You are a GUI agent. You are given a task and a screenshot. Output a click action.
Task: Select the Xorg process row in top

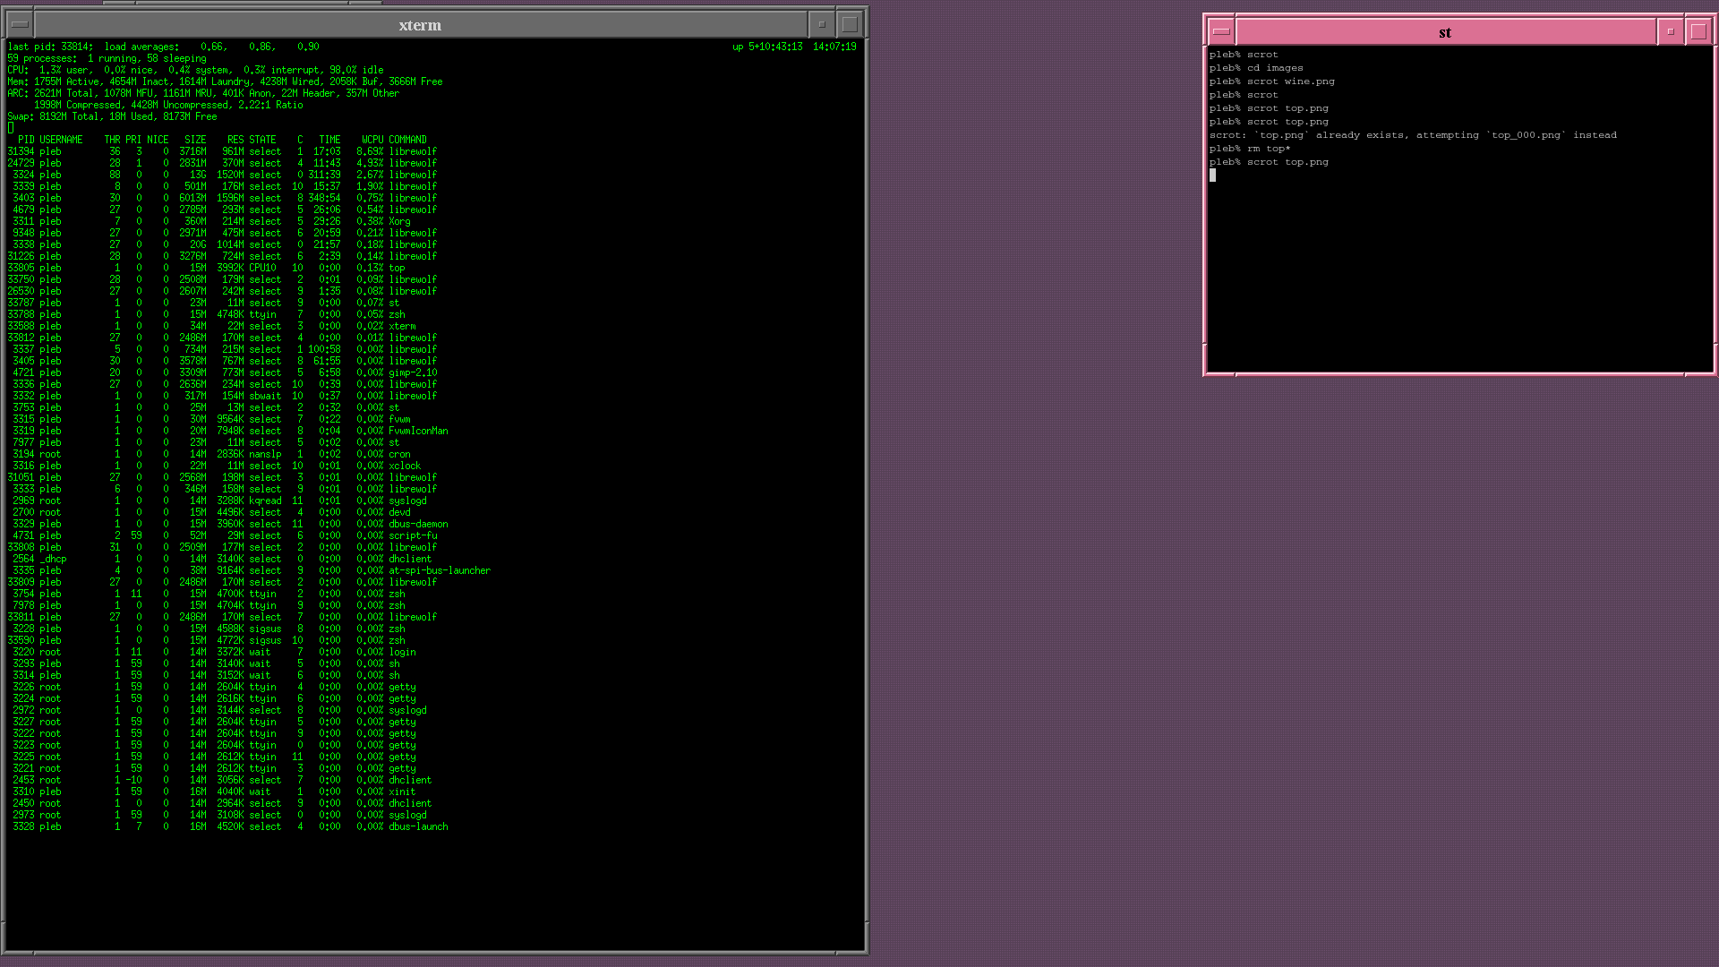(x=399, y=221)
